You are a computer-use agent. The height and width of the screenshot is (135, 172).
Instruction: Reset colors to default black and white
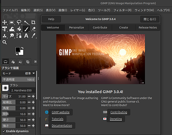pos(16,54)
